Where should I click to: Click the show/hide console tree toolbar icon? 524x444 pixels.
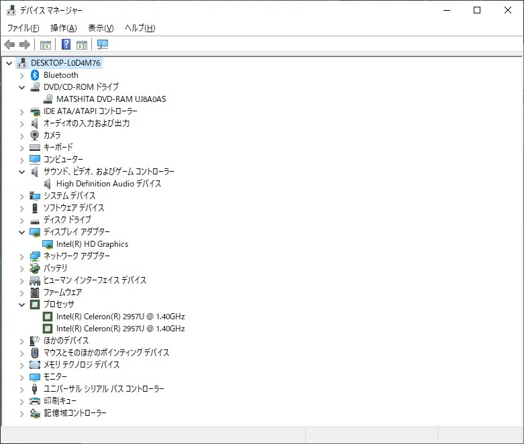[x=46, y=44]
